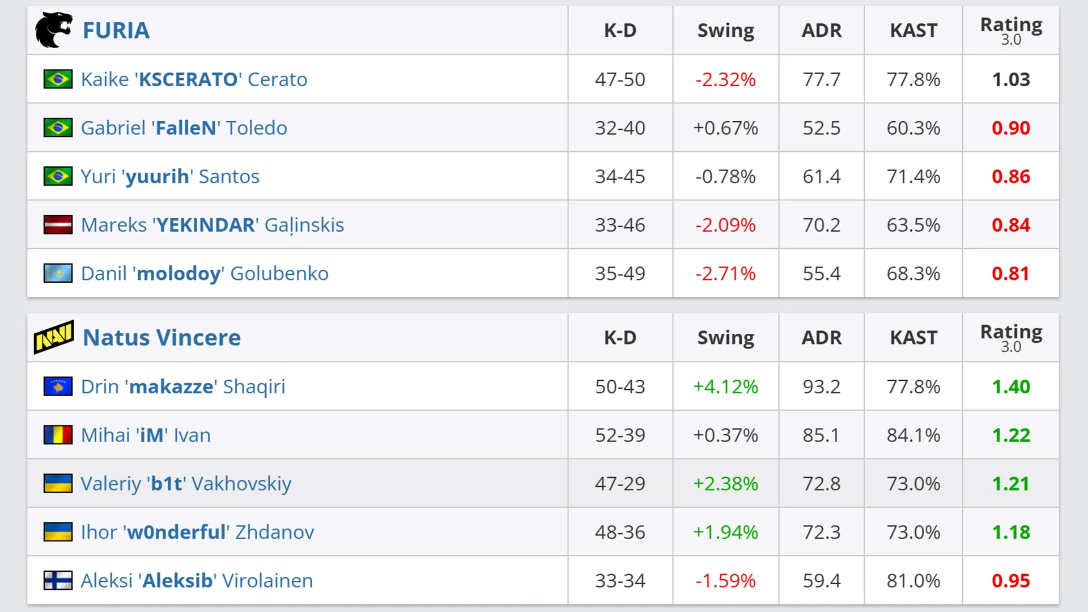
Task: Open the FURIA team page link
Action: tap(116, 31)
